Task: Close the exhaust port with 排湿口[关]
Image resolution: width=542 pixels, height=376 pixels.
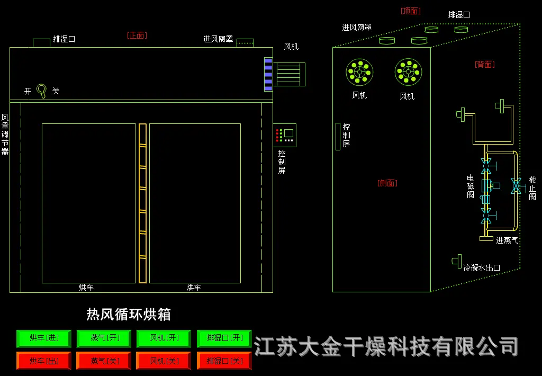Action: click(224, 361)
